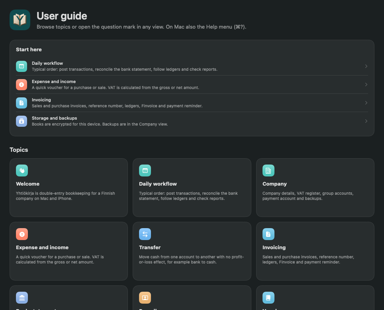This screenshot has width=384, height=310.
Task: Open the Invoicing row chevron
Action: point(366,103)
